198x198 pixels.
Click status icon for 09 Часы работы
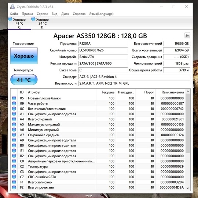[x=14, y=103]
